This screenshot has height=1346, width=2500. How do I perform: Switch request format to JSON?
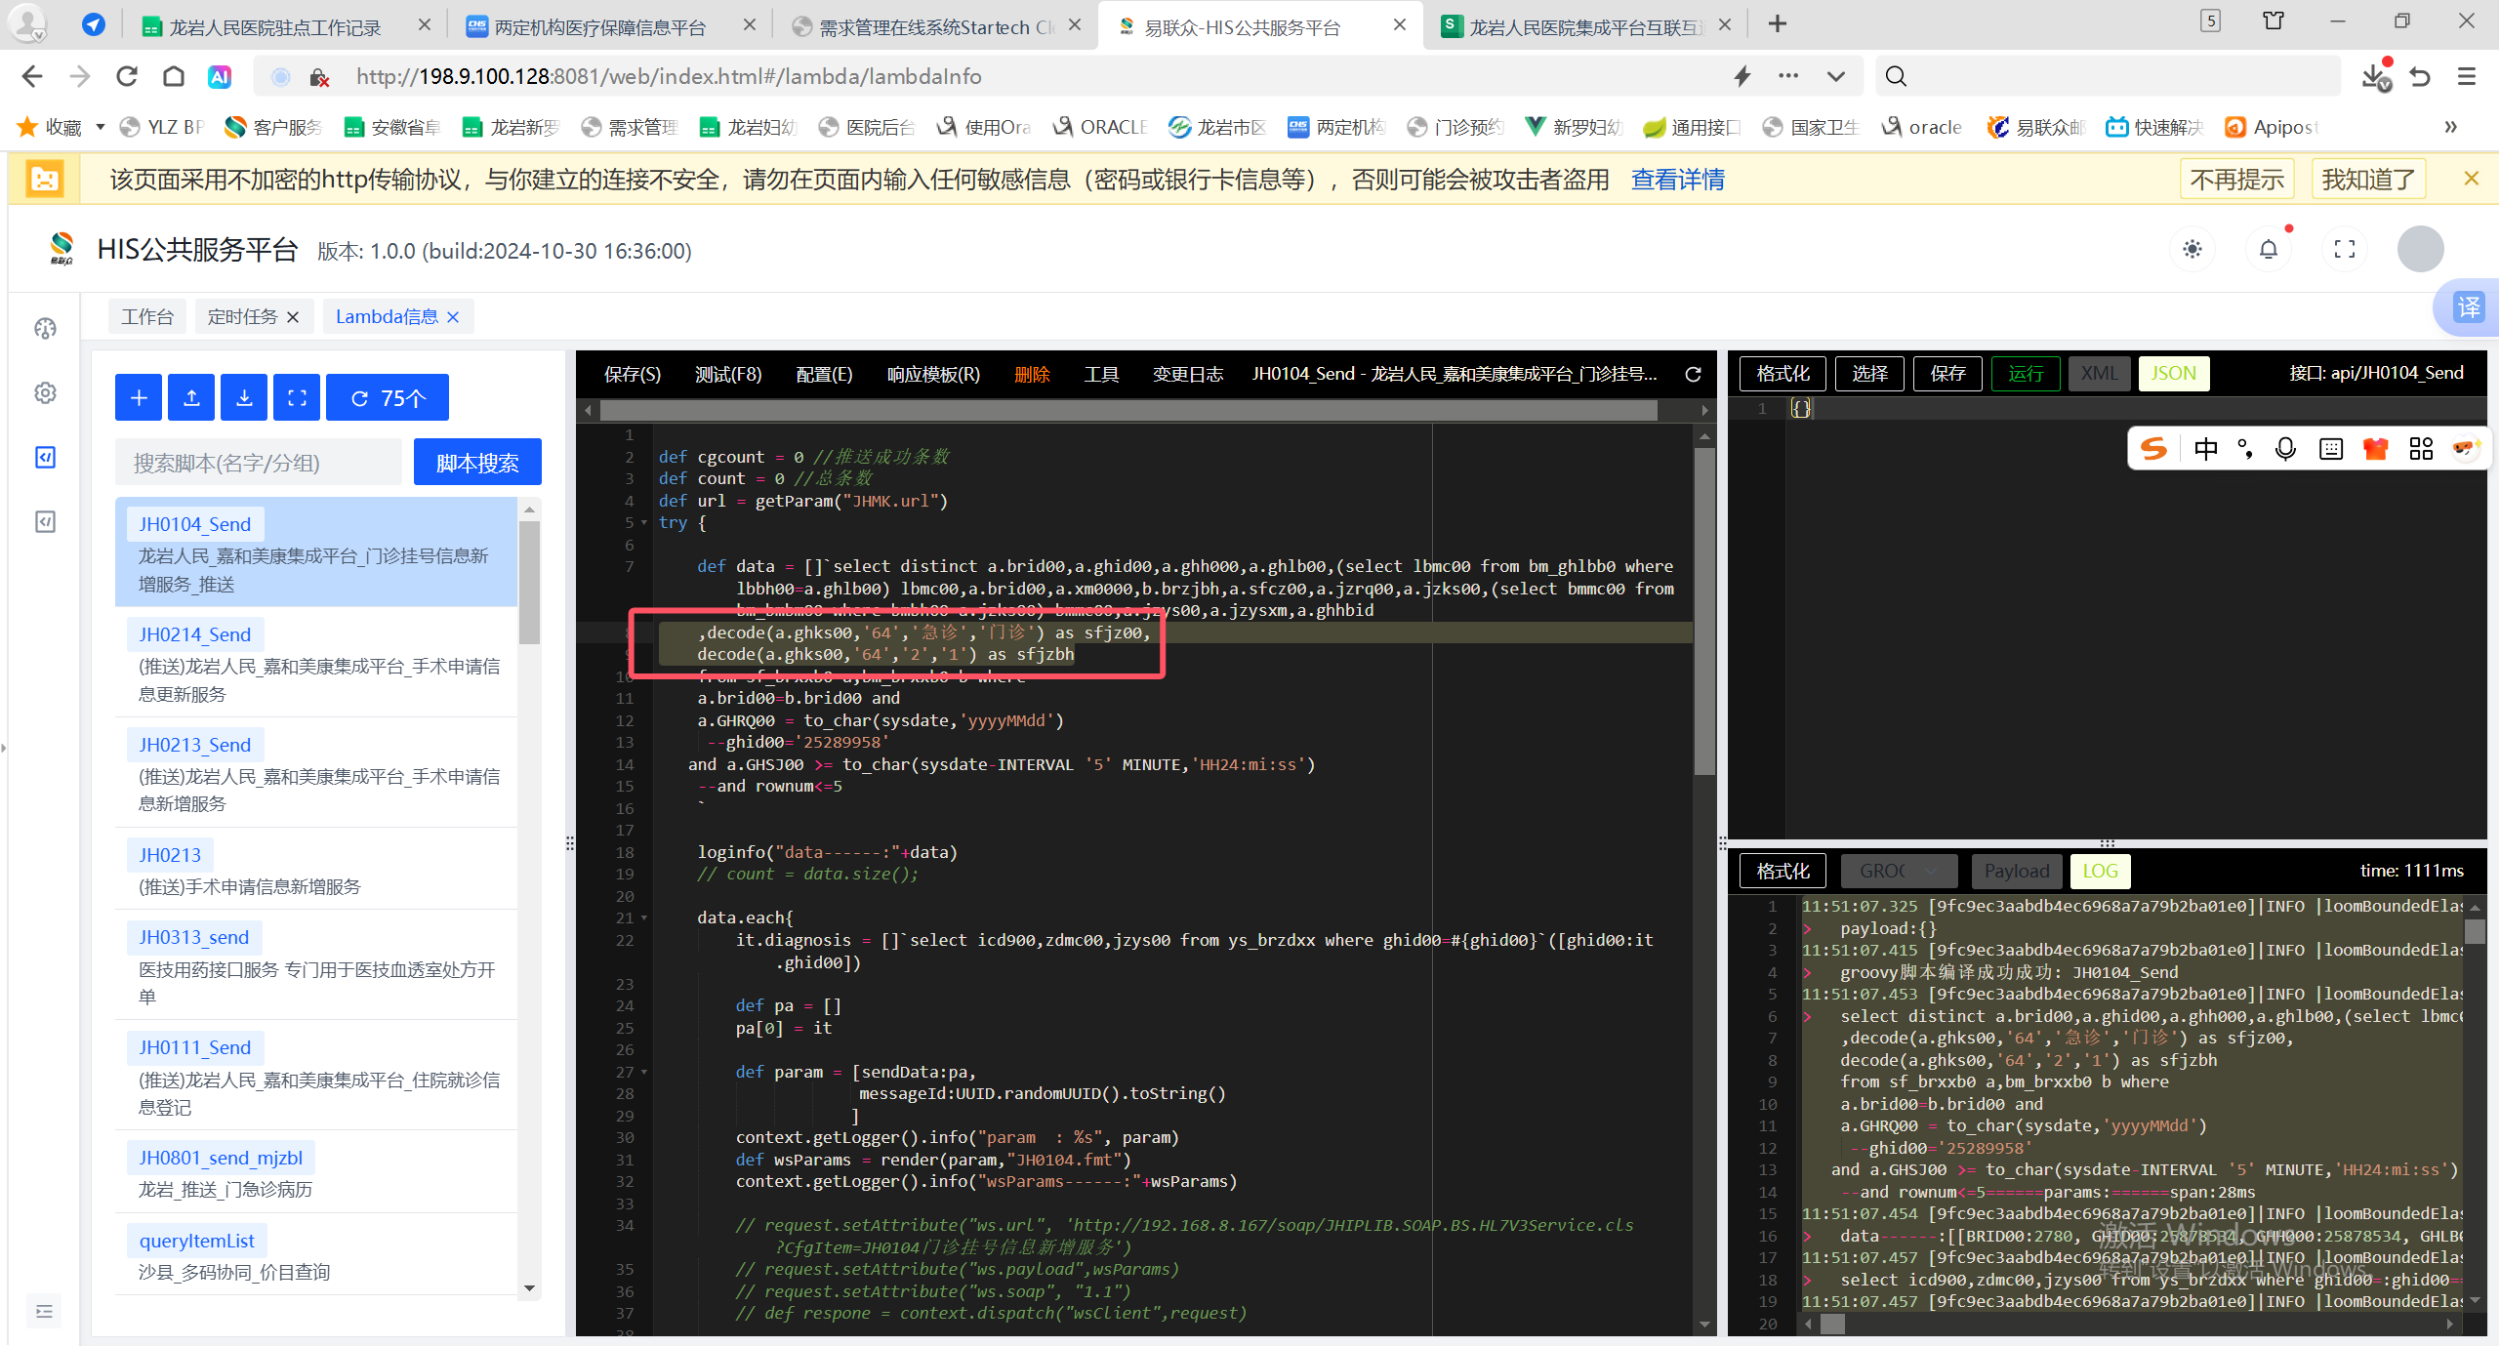click(2172, 374)
